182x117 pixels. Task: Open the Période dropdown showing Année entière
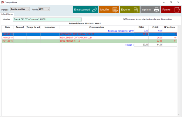point(20,9)
